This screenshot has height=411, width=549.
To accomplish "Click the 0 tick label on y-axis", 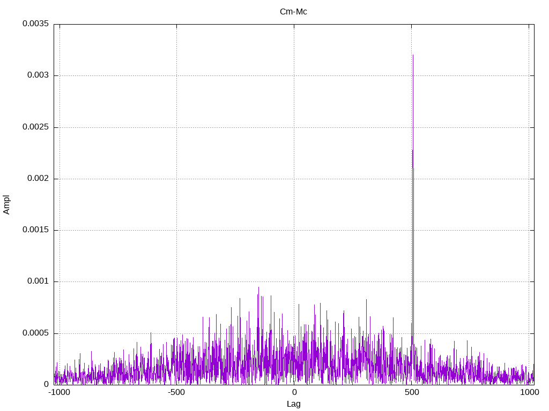I will point(46,384).
